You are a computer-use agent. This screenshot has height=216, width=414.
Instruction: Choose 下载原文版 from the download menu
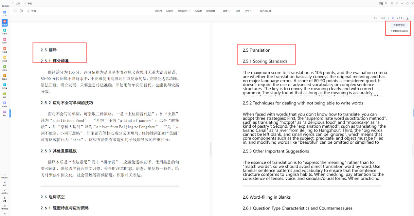coord(399,25)
